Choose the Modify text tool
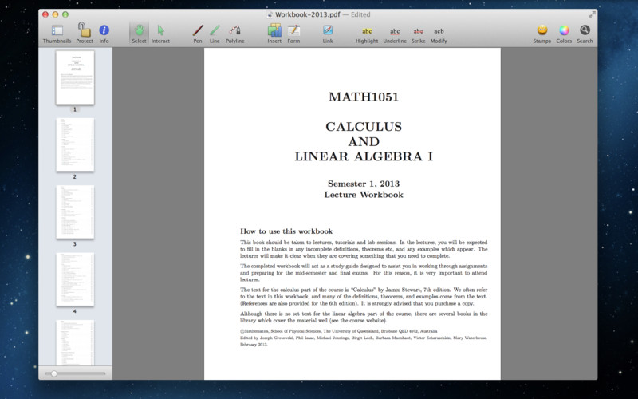638x399 pixels. coord(439,35)
